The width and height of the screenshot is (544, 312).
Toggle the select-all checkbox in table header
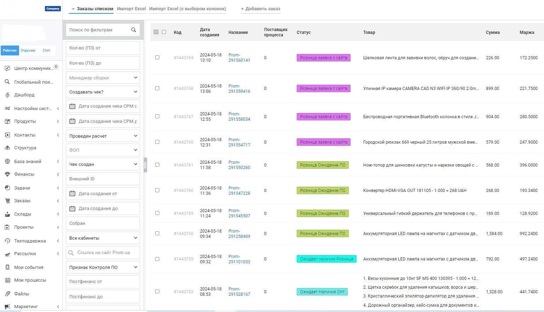pyautogui.click(x=164, y=32)
